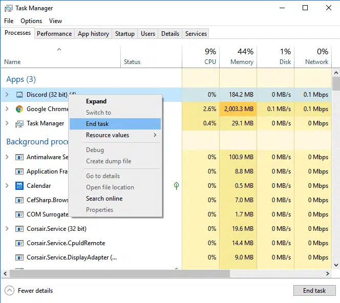Maximize the Task Manager window
Screen dimensions: 340x303
point(305,8)
